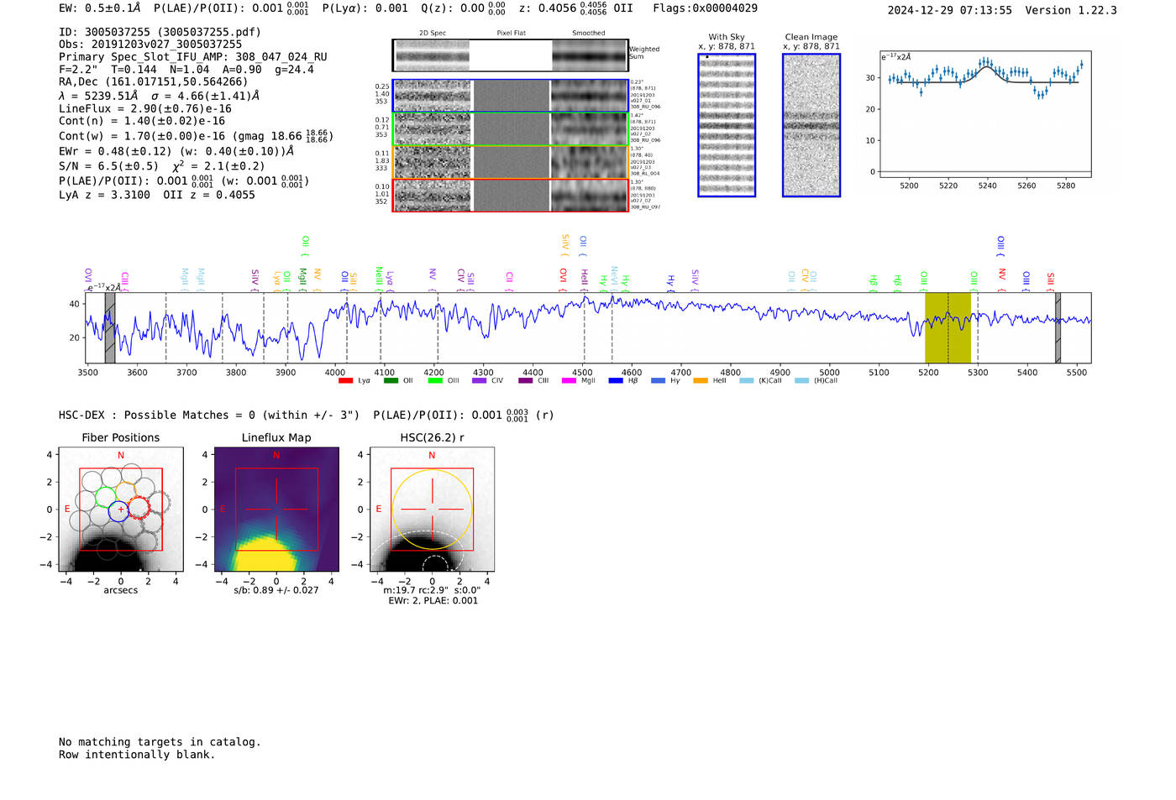Select the orange HeII legend swatch
The width and height of the screenshot is (1176, 800).
tap(701, 381)
